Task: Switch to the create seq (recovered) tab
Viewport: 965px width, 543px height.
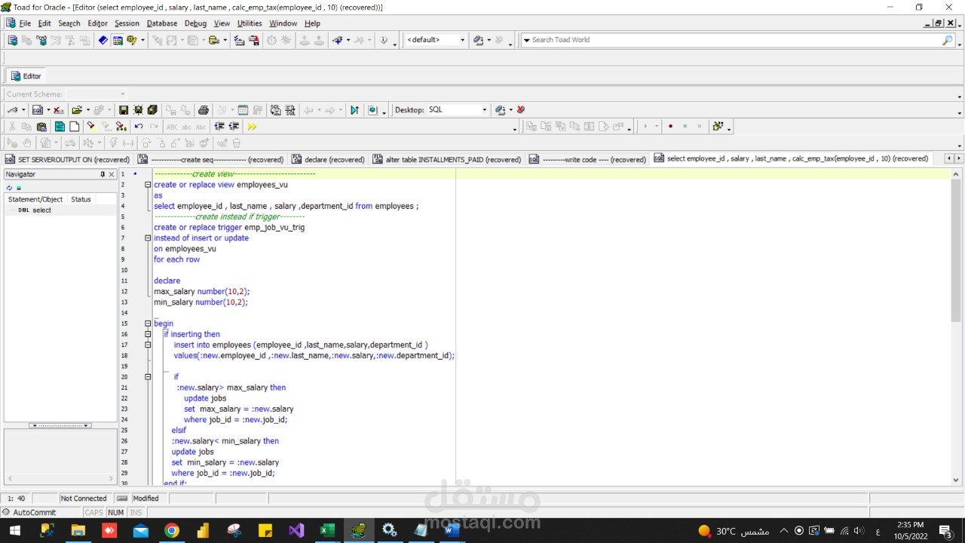Action: tap(211, 159)
